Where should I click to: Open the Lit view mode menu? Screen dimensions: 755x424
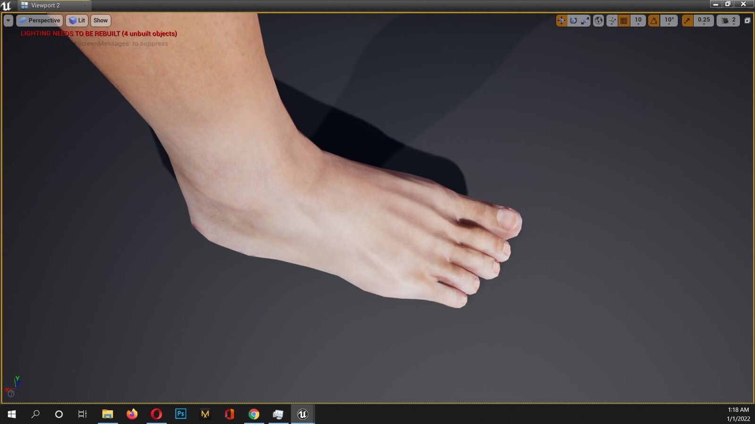(x=77, y=20)
